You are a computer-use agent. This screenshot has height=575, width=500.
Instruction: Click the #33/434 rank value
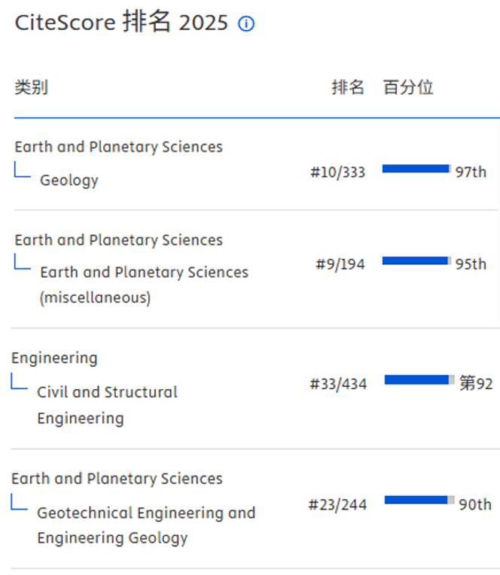pos(338,384)
